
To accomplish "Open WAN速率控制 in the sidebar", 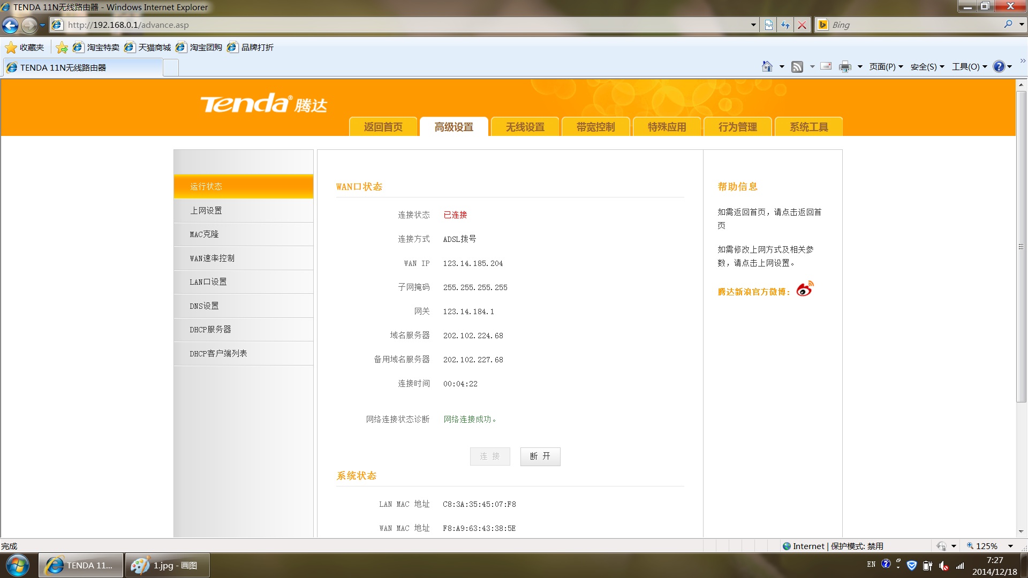I will coord(244,258).
